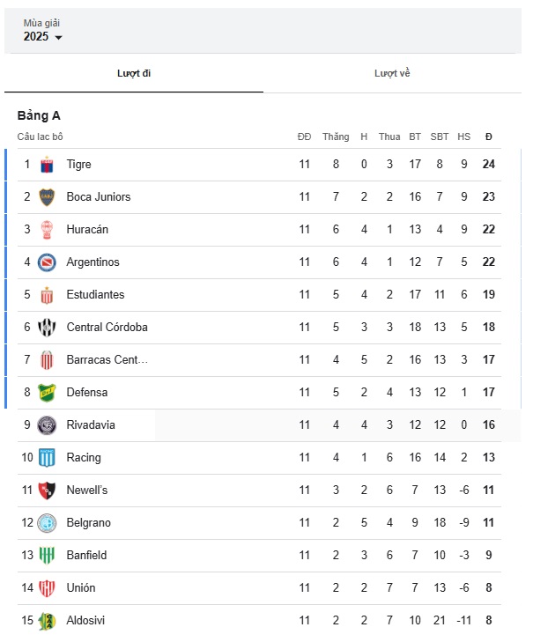Click the Boca Juniors crest icon
This screenshot has height=642, width=533.
coord(47,197)
